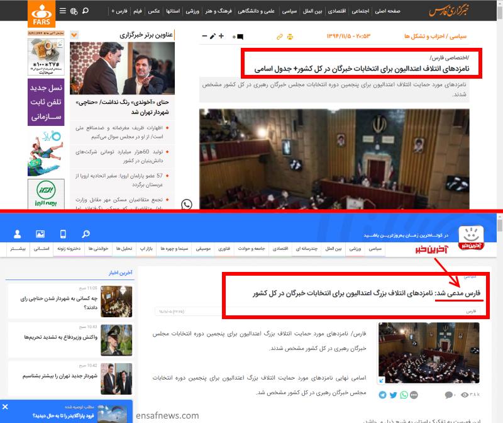Open the hamburger menu in Fars header
The width and height of the screenshot is (503, 423).
click(x=62, y=11)
